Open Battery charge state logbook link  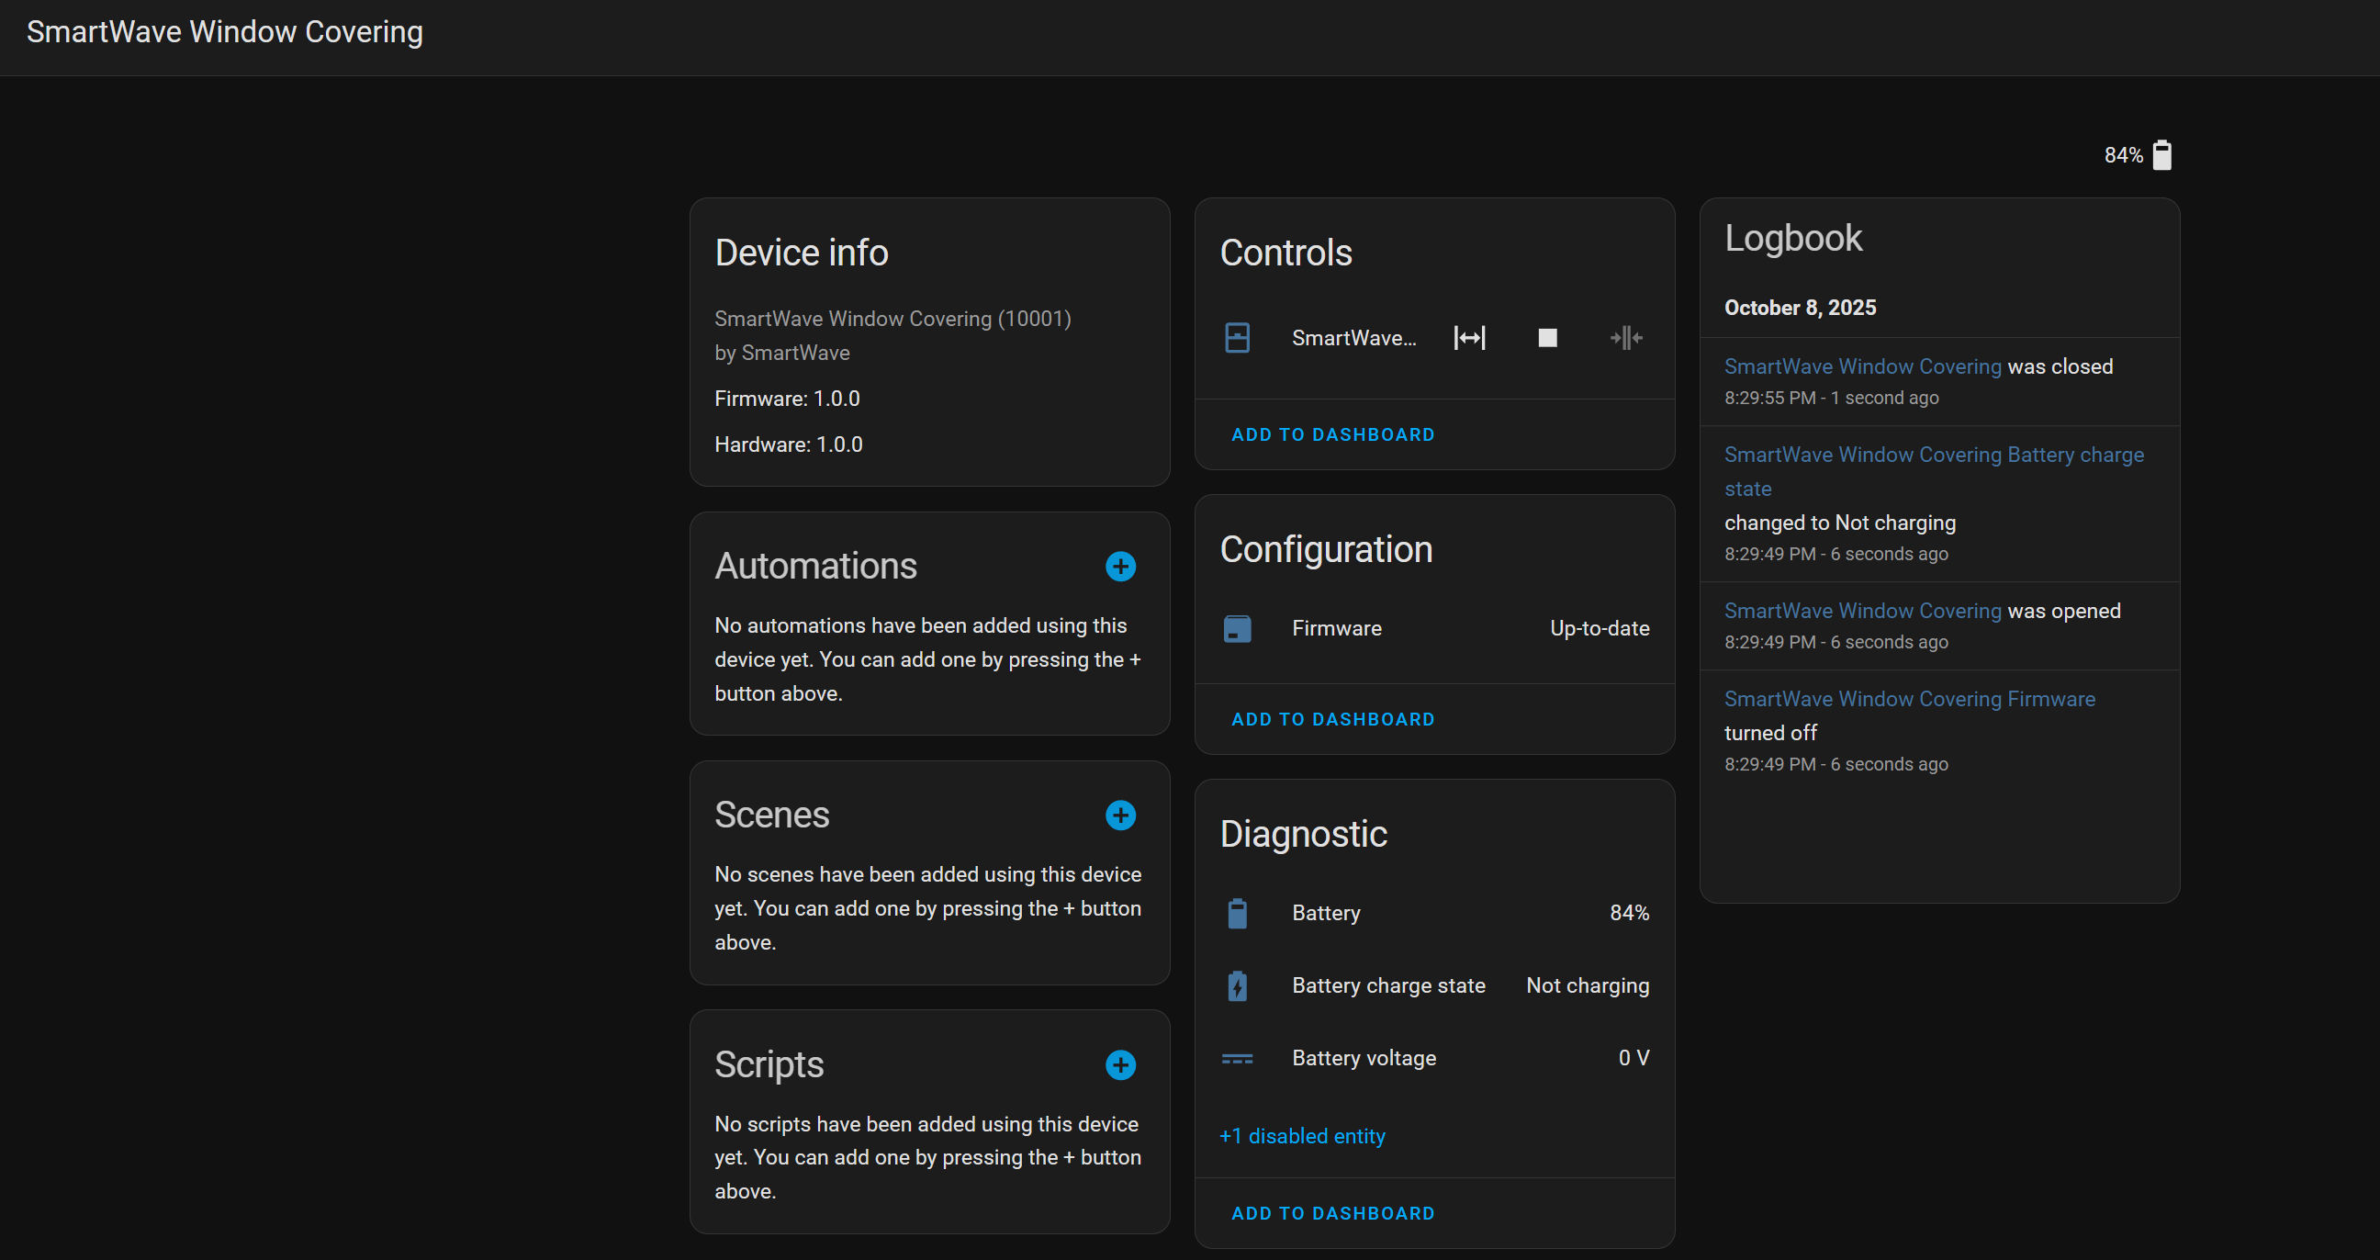click(x=1933, y=456)
